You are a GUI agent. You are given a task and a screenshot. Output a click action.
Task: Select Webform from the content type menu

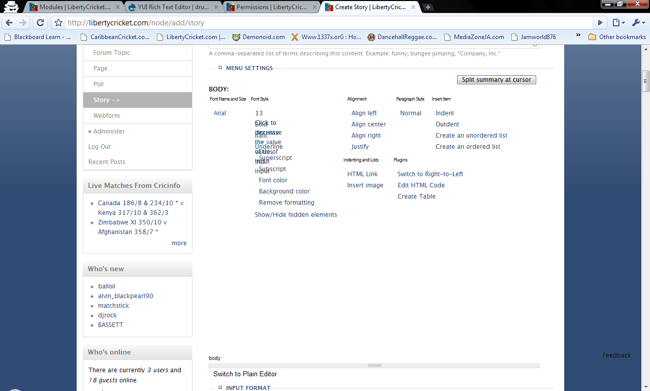point(107,115)
